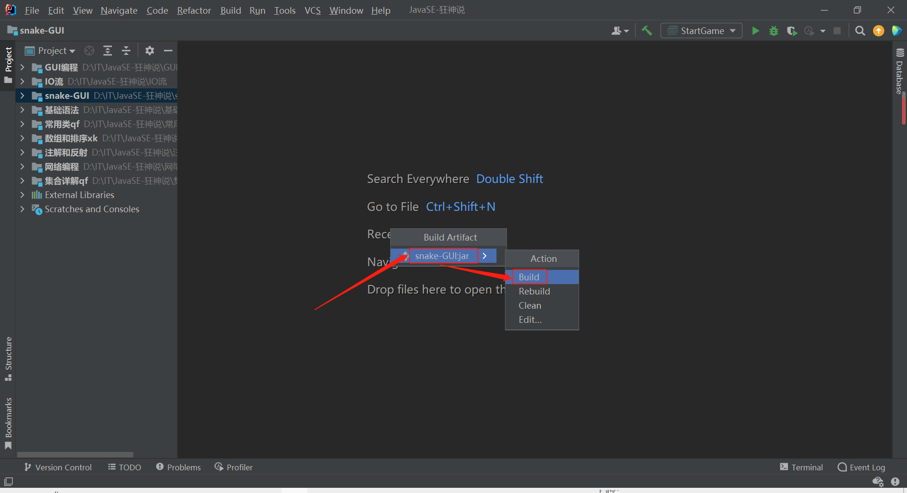This screenshot has width=907, height=493.
Task: Open the colorful JetBrains Space icon
Action: [x=897, y=31]
